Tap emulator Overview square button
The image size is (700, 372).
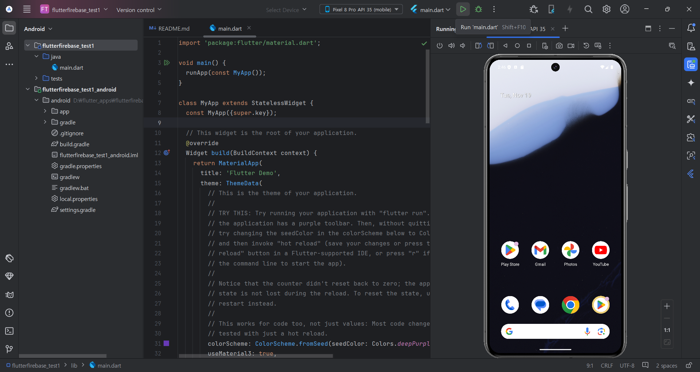click(529, 46)
